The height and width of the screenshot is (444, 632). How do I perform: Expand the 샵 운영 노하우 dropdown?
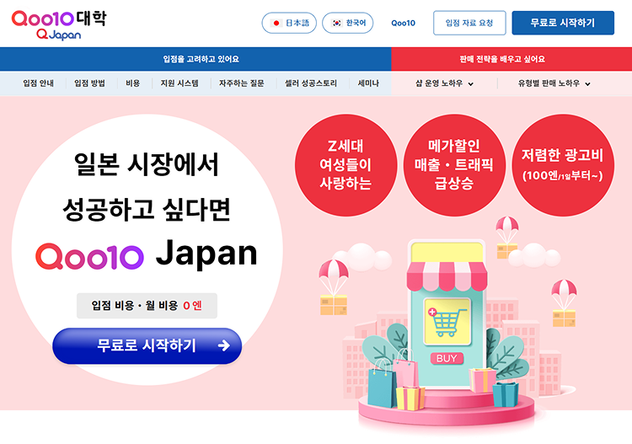click(x=445, y=83)
